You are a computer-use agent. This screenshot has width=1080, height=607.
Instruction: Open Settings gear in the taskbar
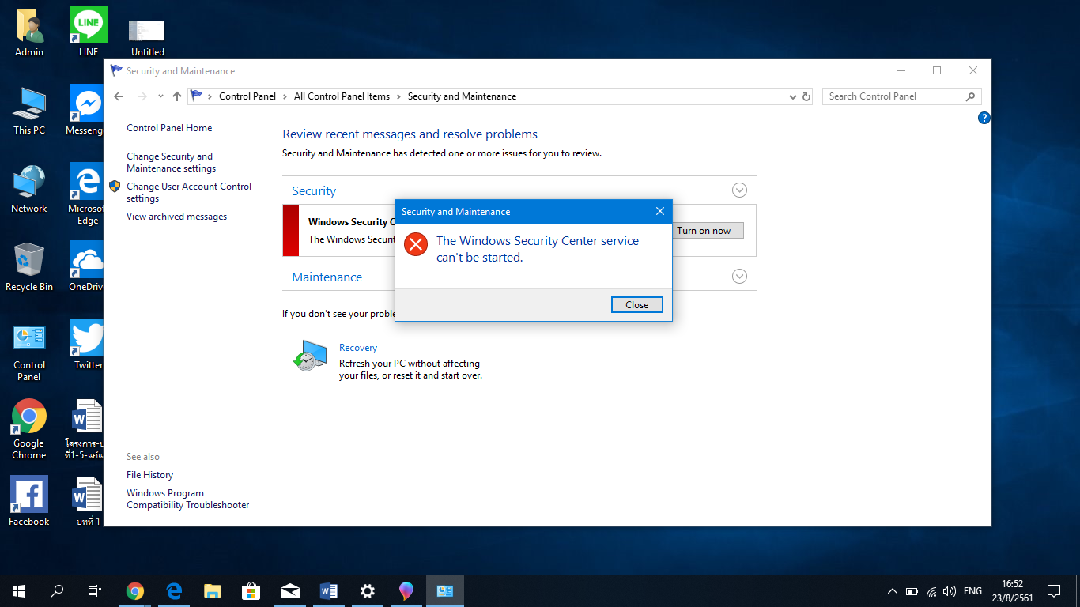click(367, 591)
